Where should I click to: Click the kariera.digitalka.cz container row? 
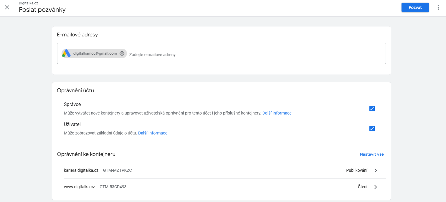(81, 170)
